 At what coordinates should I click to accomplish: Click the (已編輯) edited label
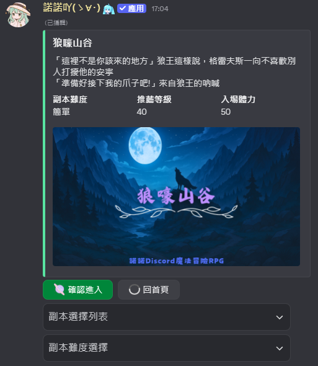tap(56, 22)
